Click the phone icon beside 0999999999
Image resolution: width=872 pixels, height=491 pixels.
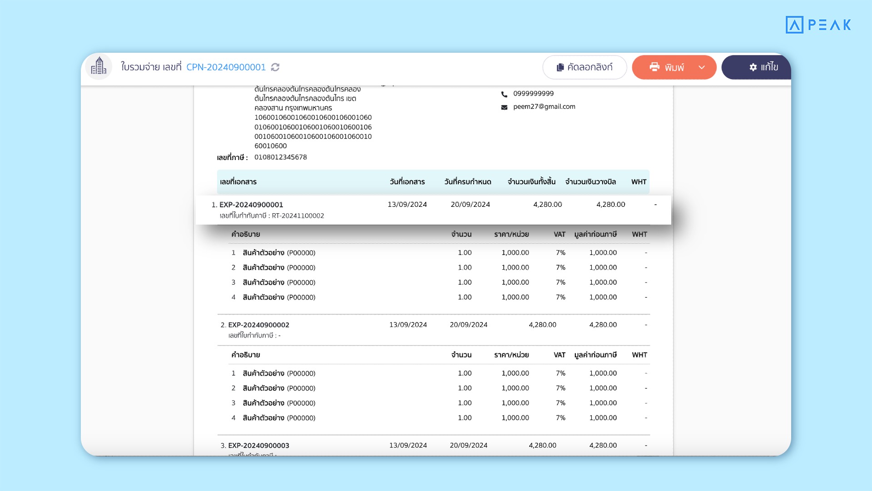pyautogui.click(x=504, y=94)
